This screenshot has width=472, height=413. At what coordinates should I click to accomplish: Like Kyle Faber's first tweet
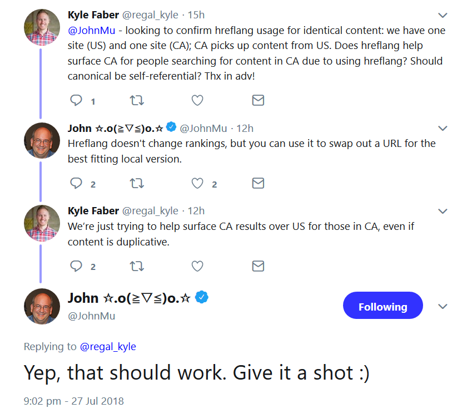pos(197,100)
